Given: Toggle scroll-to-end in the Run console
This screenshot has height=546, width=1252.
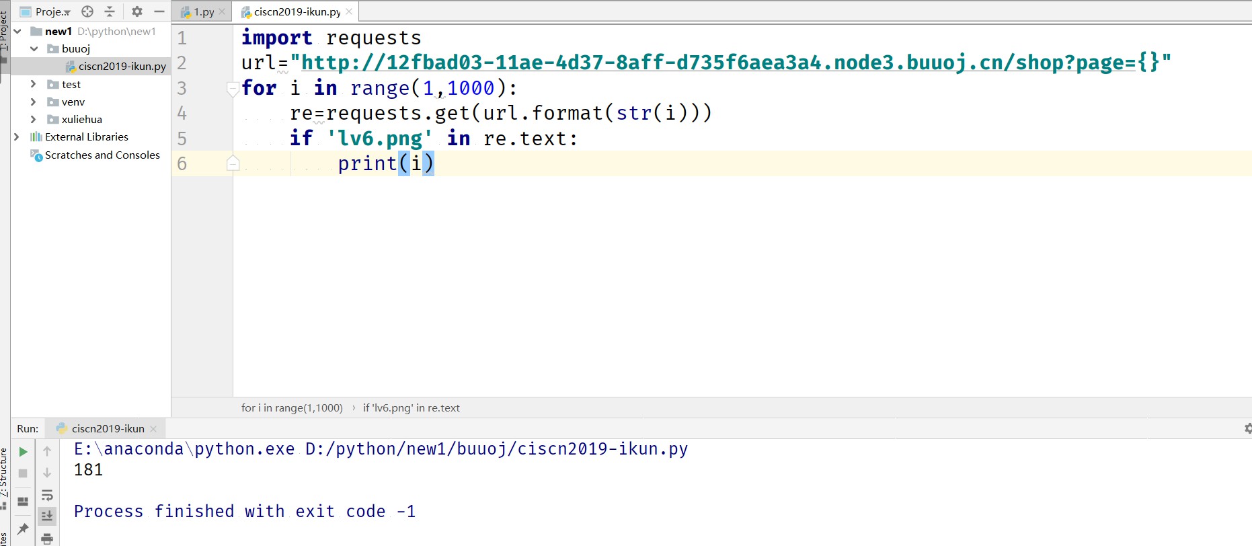Looking at the screenshot, I should [x=47, y=516].
